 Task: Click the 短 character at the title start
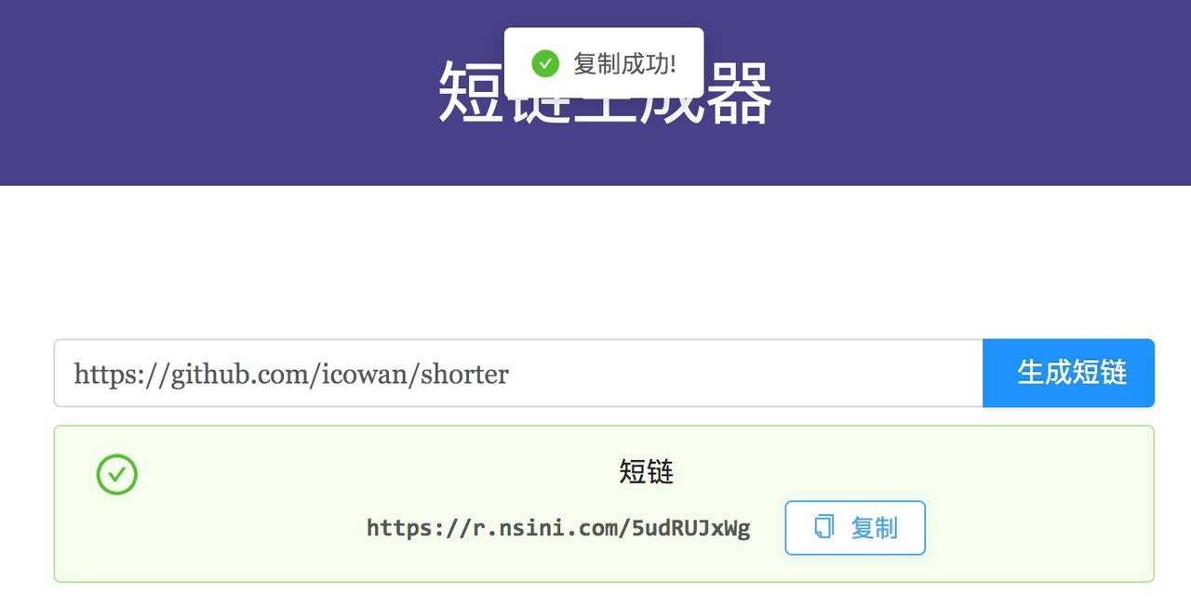click(471, 93)
